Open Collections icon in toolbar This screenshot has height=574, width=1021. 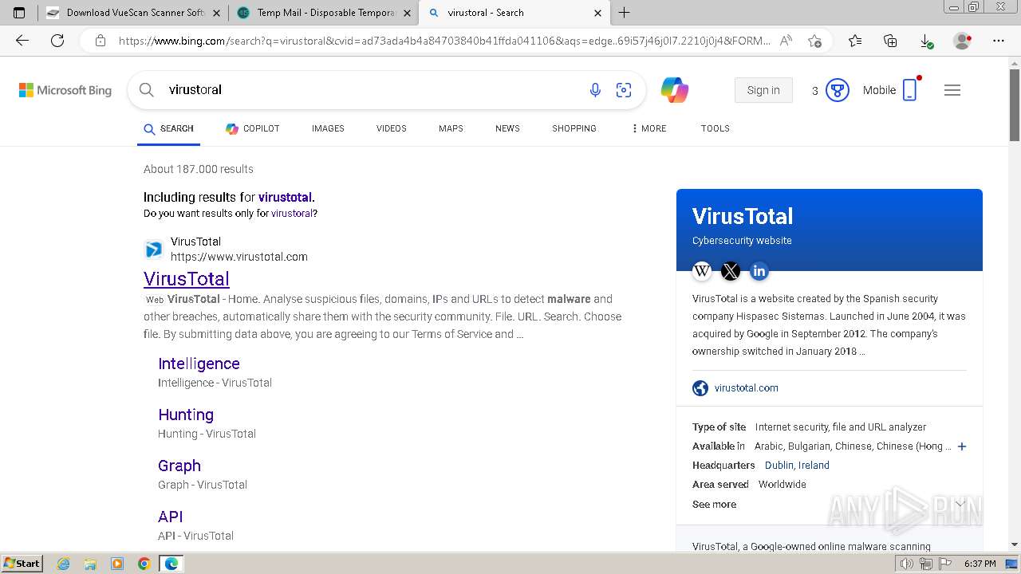[890, 41]
